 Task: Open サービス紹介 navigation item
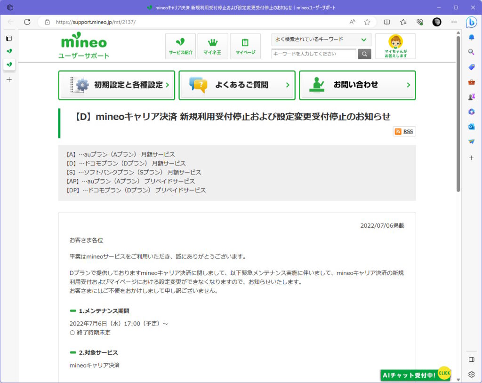(180, 46)
